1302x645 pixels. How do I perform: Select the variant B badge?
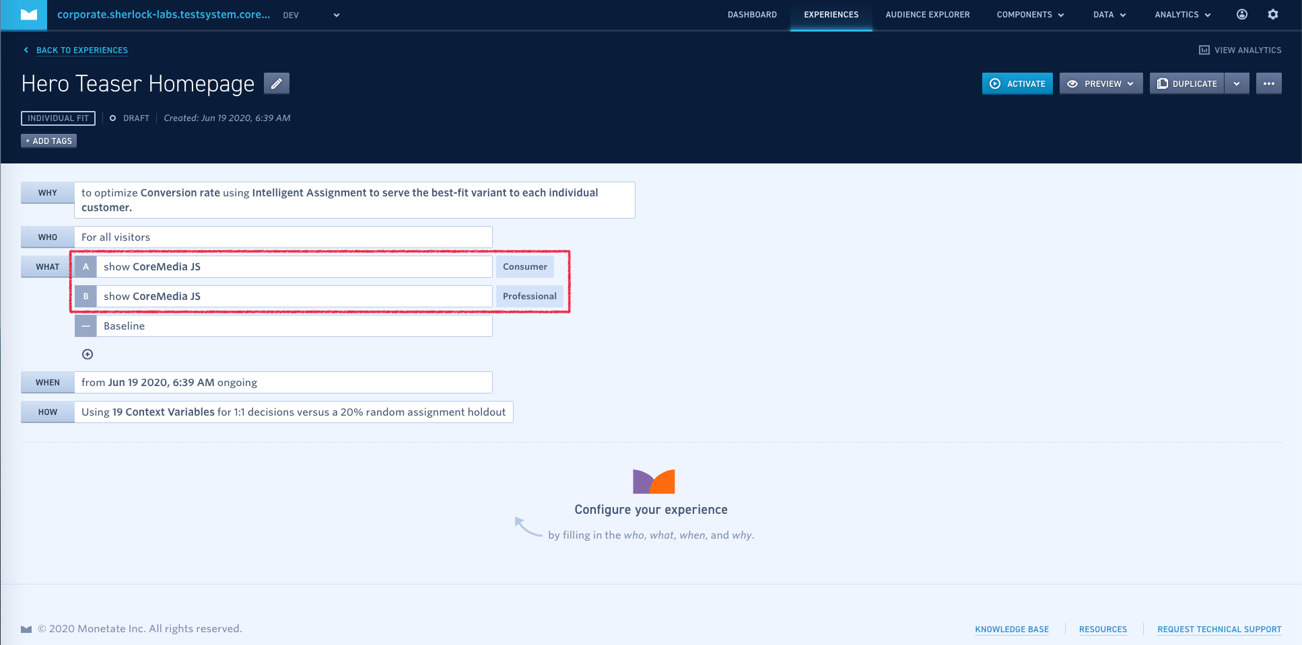(x=85, y=297)
